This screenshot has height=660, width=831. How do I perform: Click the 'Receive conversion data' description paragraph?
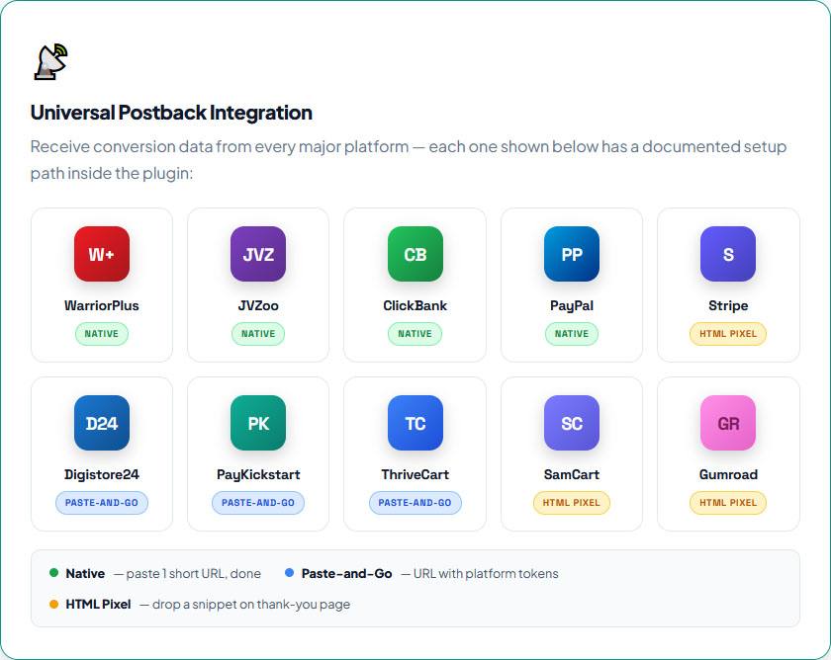click(x=408, y=160)
